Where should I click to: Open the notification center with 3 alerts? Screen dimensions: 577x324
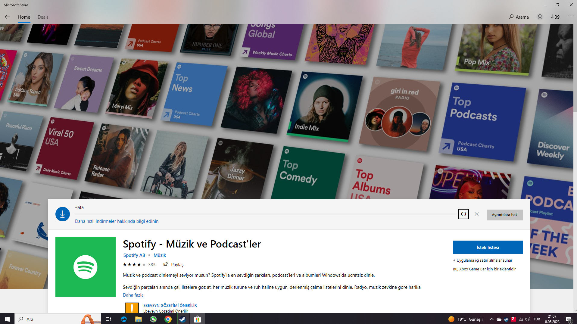[569, 319]
